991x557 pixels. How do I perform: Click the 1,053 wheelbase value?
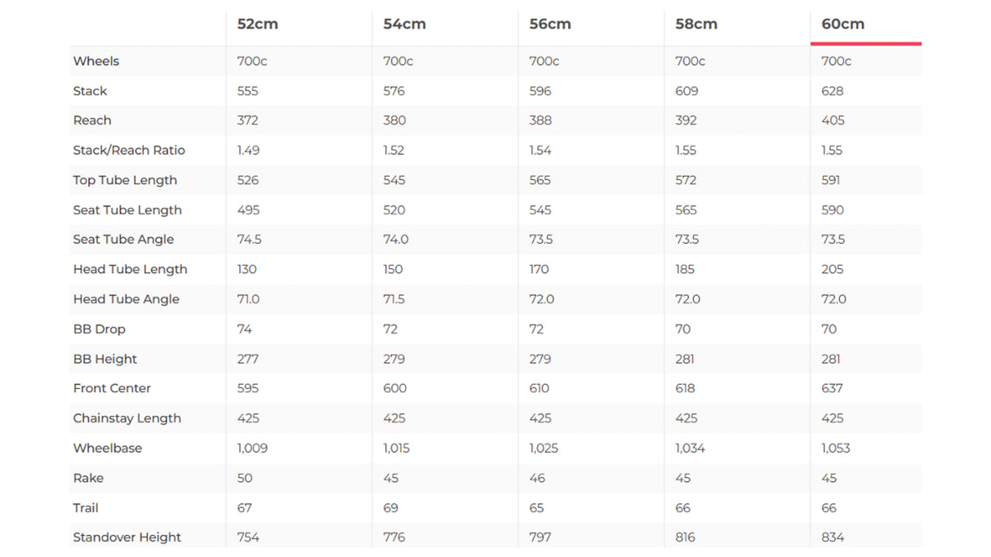point(836,449)
